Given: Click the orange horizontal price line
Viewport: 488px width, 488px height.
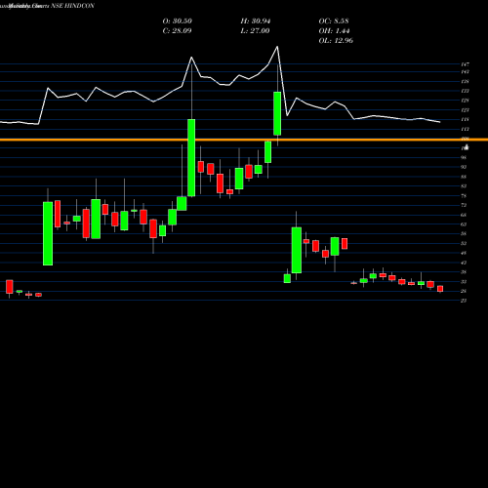Looking at the screenshot, I should click(x=244, y=140).
